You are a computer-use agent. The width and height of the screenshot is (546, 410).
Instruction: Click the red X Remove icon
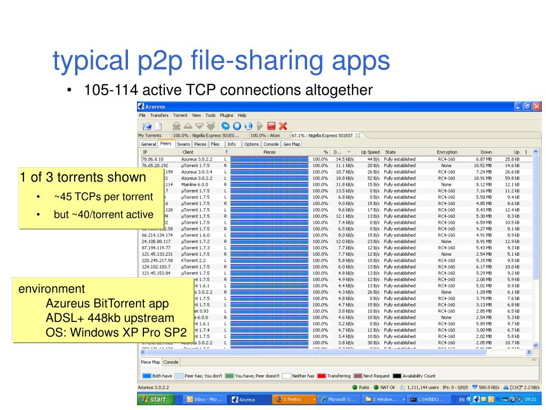click(283, 126)
